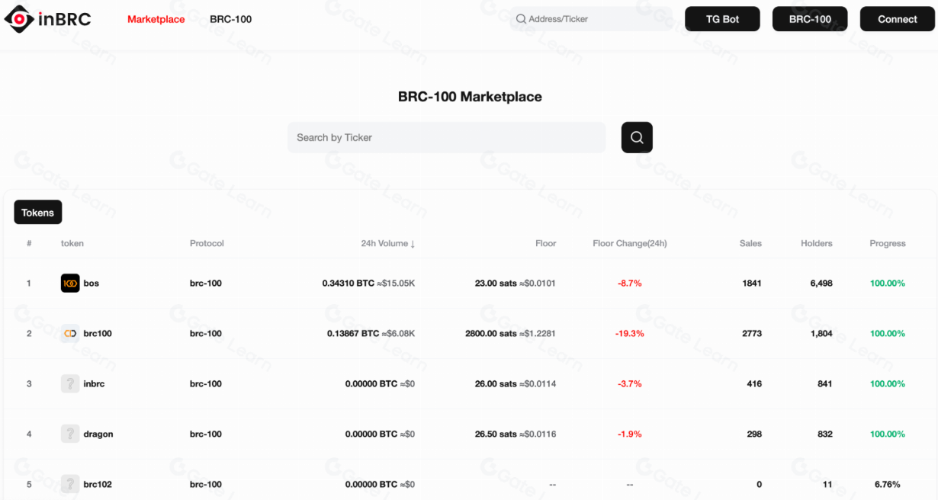Screen dimensions: 938x500
Task: Open the BRC-100 nav menu item
Action: tap(230, 19)
